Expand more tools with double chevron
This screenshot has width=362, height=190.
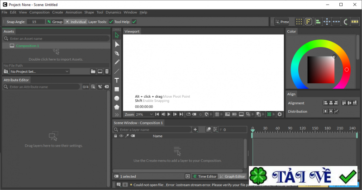point(117,115)
